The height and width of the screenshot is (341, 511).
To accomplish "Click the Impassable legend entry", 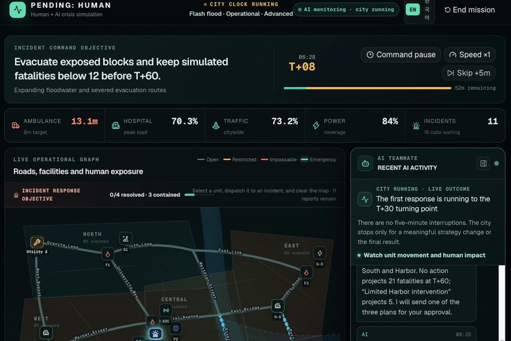I will click(x=279, y=159).
